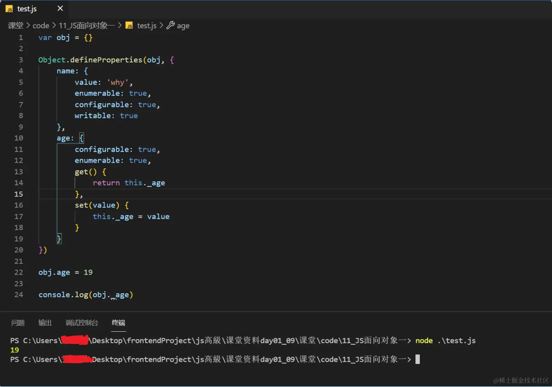Click the test.js breadcrumb item
The height and width of the screenshot is (387, 552).
tap(147, 26)
